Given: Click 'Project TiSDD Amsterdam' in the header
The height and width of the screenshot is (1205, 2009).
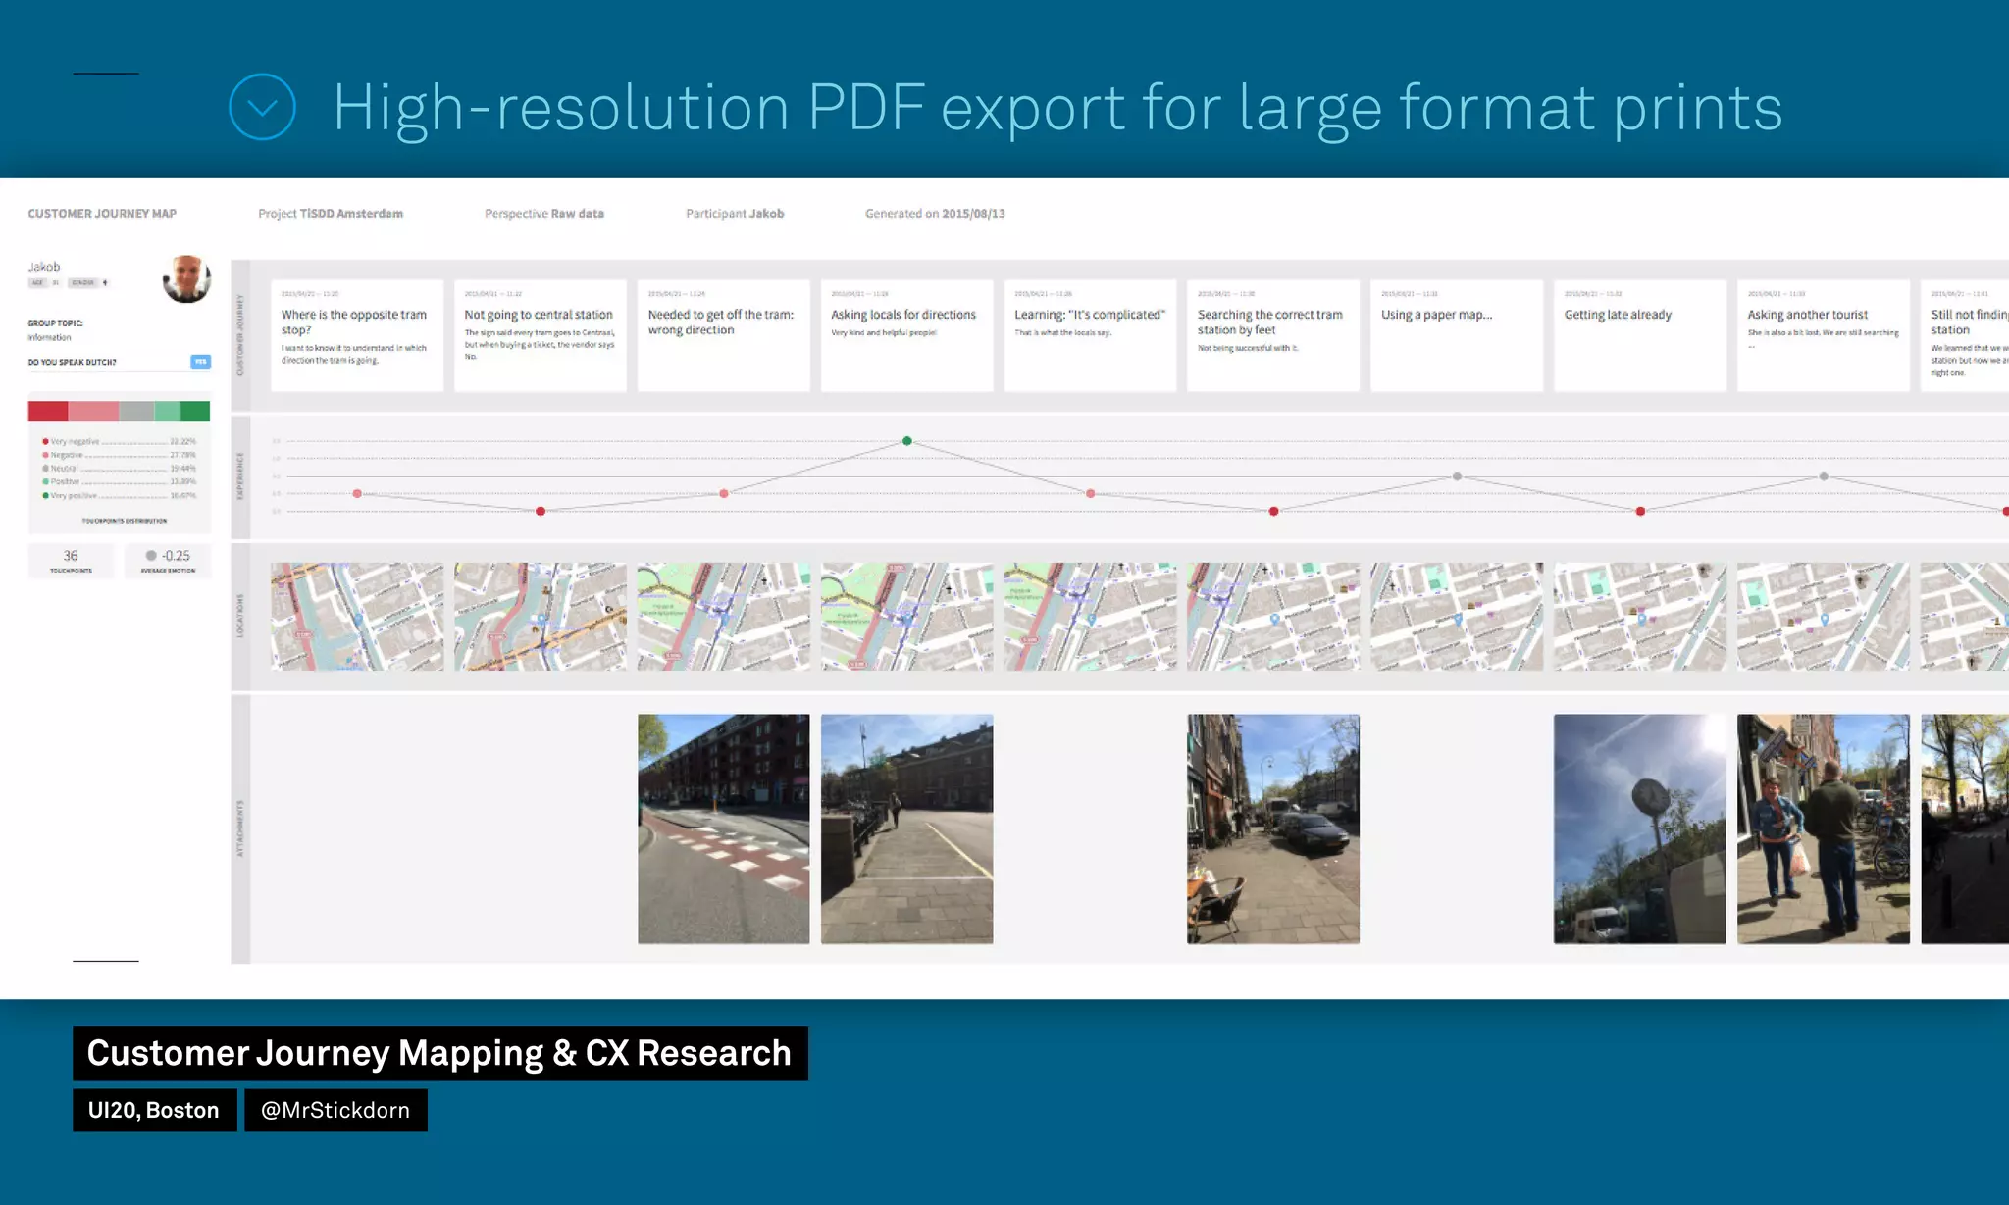Looking at the screenshot, I should coord(331,214).
